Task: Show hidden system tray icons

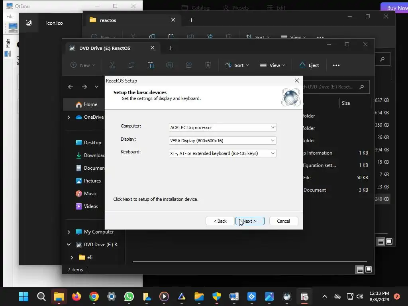Action: click(324, 296)
